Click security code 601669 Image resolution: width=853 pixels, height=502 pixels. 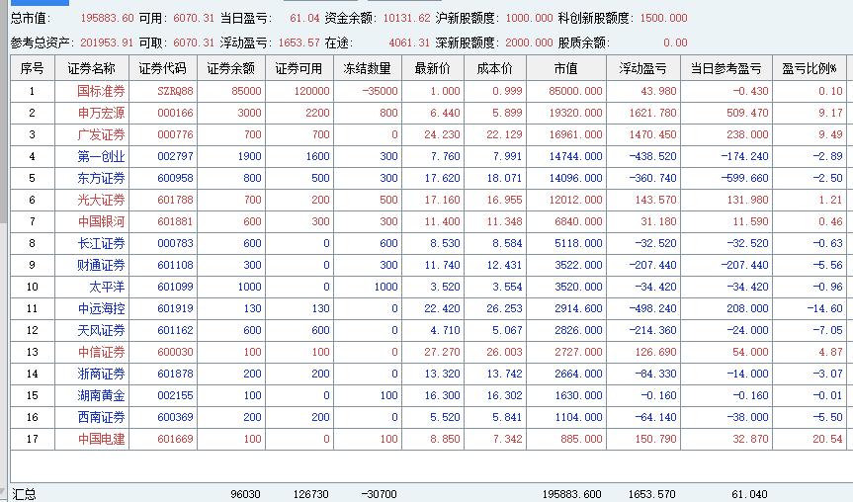[175, 440]
